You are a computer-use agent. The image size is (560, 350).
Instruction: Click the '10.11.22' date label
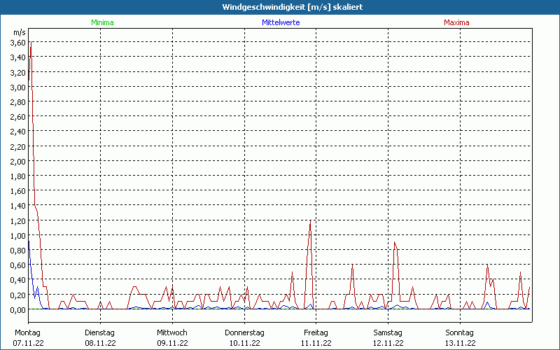click(244, 343)
